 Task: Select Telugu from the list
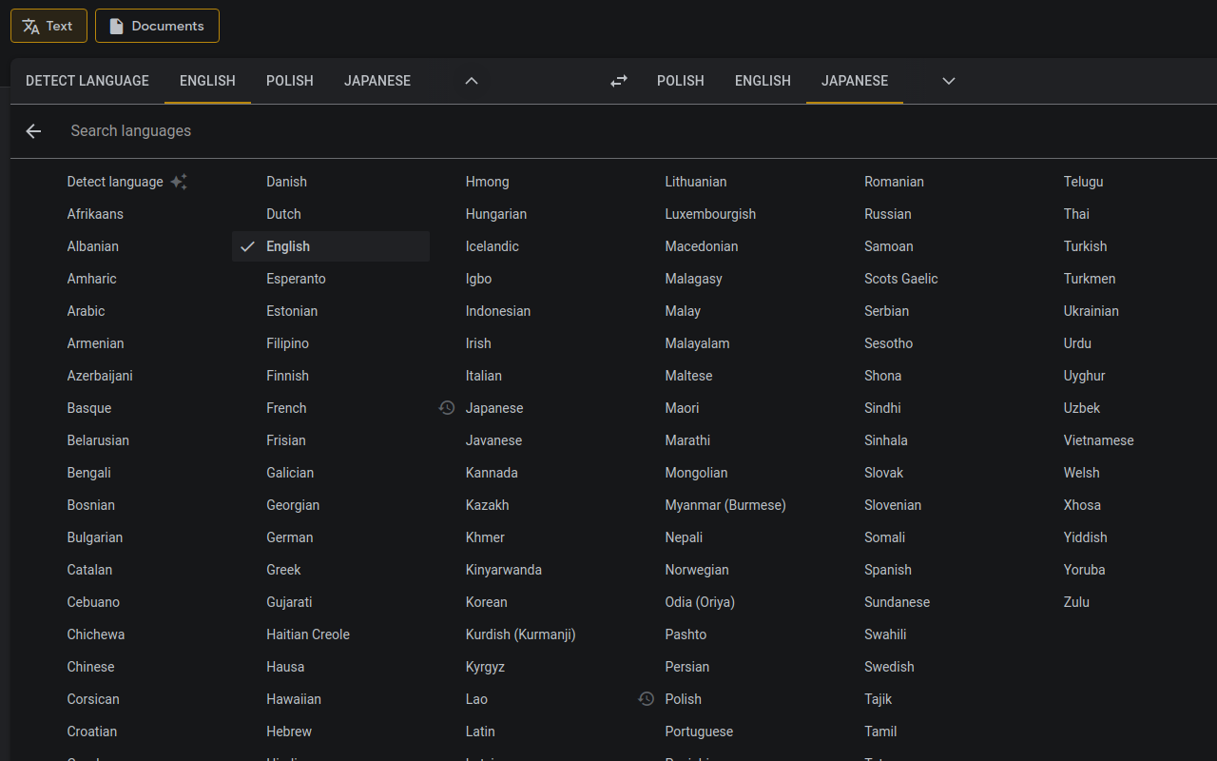click(x=1084, y=182)
